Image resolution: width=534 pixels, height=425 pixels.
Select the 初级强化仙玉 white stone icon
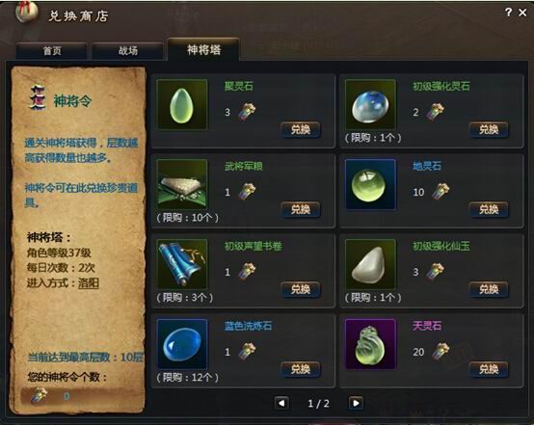pos(370,264)
